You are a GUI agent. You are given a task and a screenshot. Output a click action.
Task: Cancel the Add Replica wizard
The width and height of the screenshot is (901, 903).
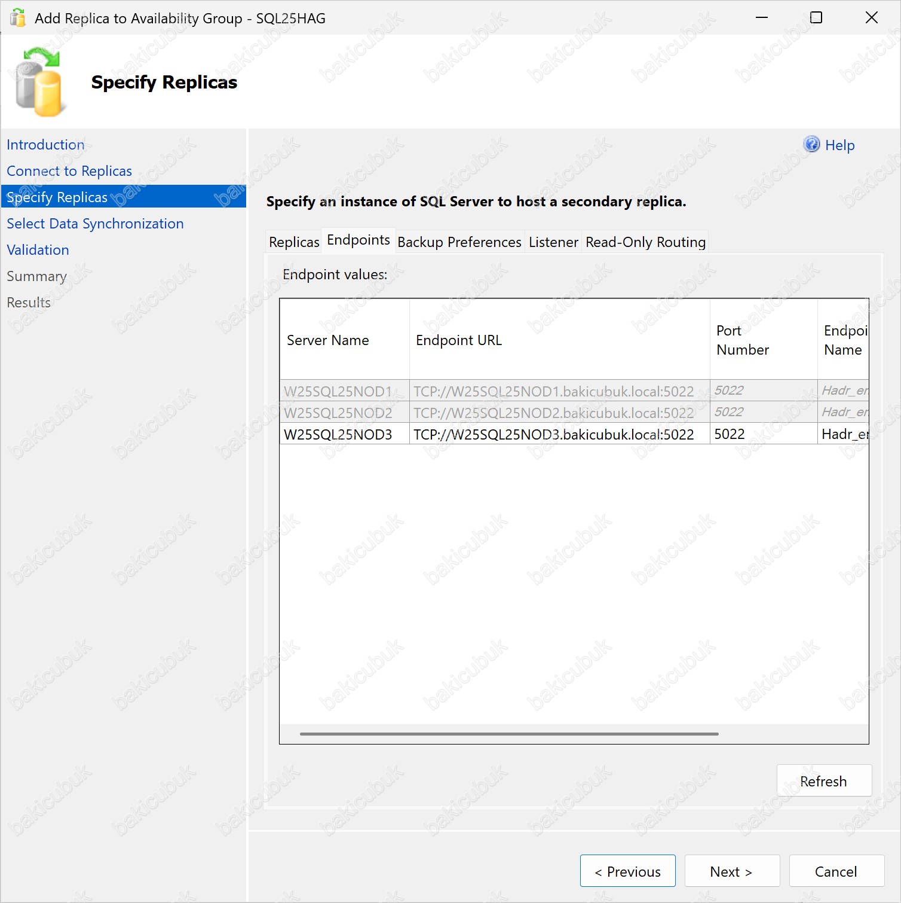point(836,871)
